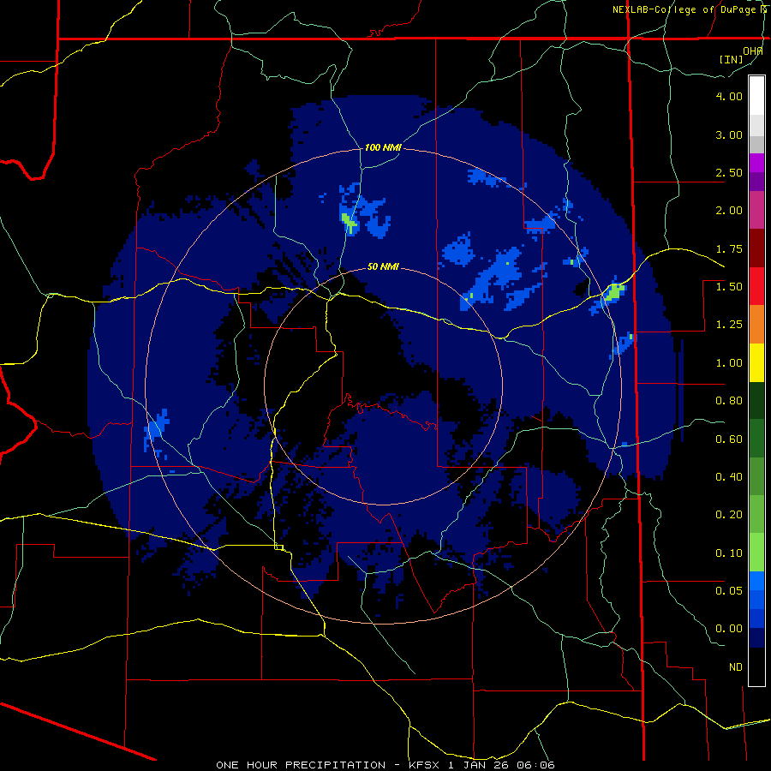
Task: Click the 0.20 legend value label
Action: click(729, 515)
